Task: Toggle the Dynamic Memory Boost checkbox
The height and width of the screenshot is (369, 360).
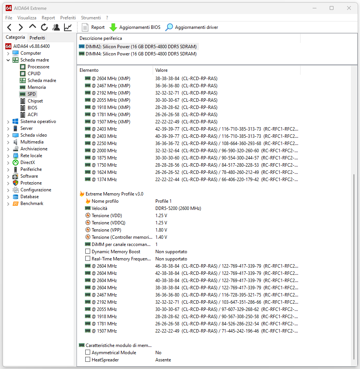Action: coord(88,251)
